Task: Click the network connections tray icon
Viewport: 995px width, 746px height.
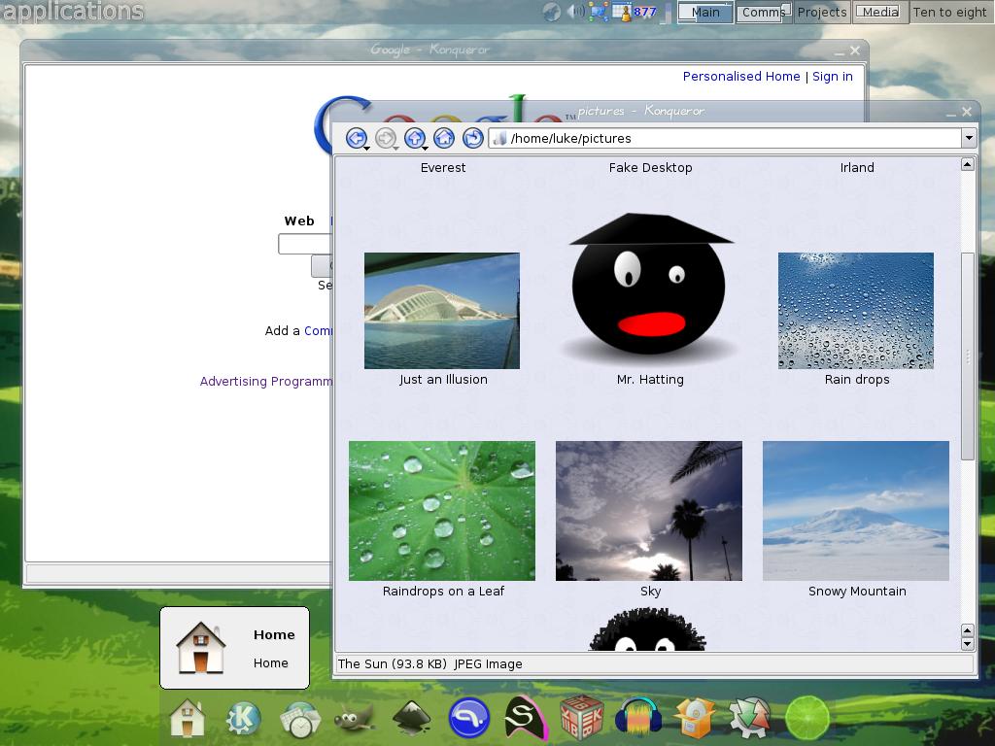Action: 598,12
